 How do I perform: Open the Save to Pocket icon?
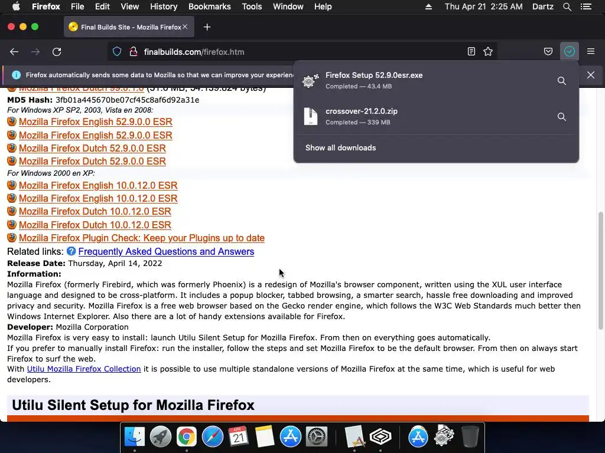tap(548, 52)
